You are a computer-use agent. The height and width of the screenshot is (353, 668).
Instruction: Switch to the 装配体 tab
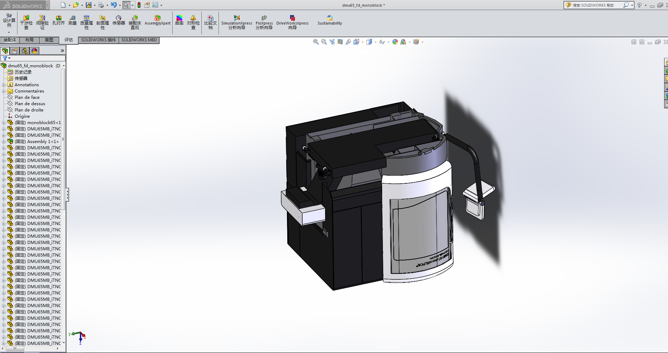click(x=10, y=40)
